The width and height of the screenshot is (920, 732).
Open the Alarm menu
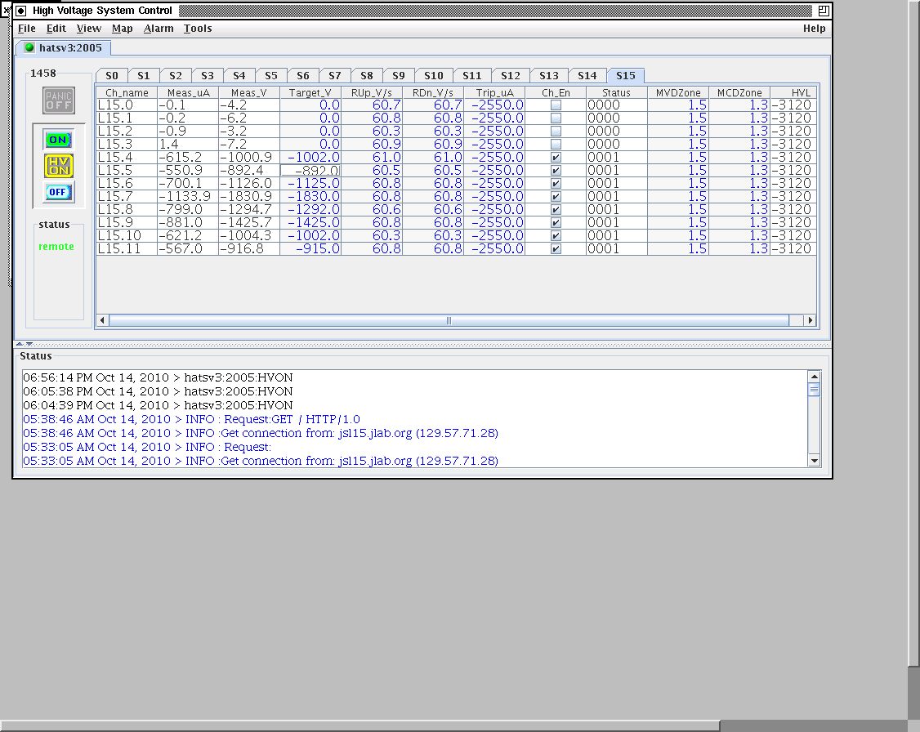[159, 28]
